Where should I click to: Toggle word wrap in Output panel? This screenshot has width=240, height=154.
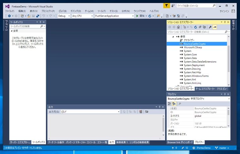tap(147, 112)
